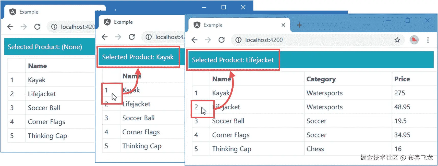This screenshot has width=438, height=166.
Task: Select the Example tab in the rearmost window
Action: coord(29,12)
